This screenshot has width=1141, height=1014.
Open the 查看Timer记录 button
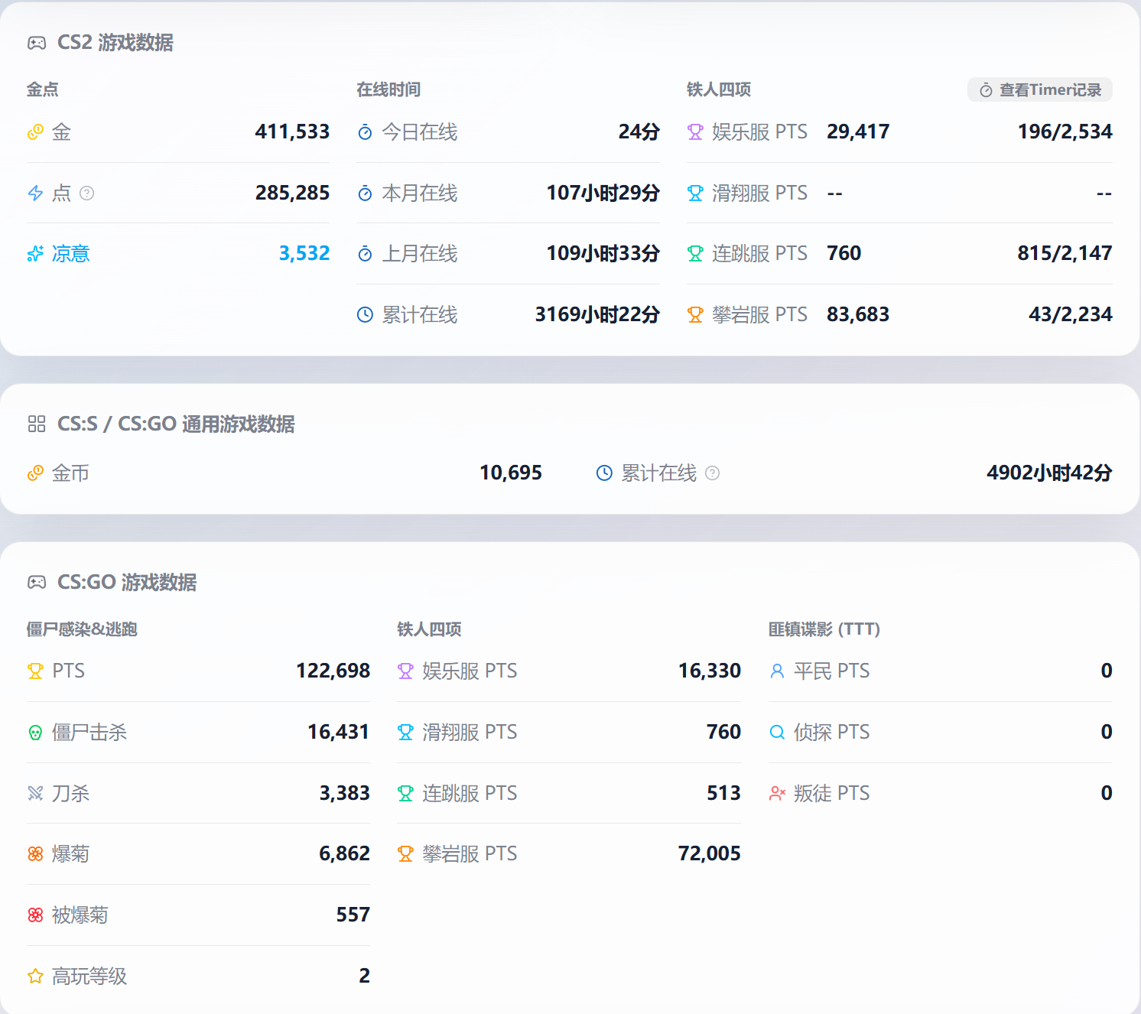1040,90
